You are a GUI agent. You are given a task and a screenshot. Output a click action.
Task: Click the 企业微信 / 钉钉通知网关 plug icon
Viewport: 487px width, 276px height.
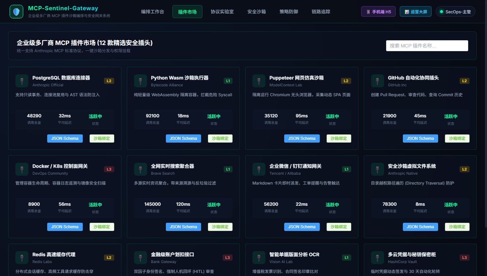click(x=259, y=169)
